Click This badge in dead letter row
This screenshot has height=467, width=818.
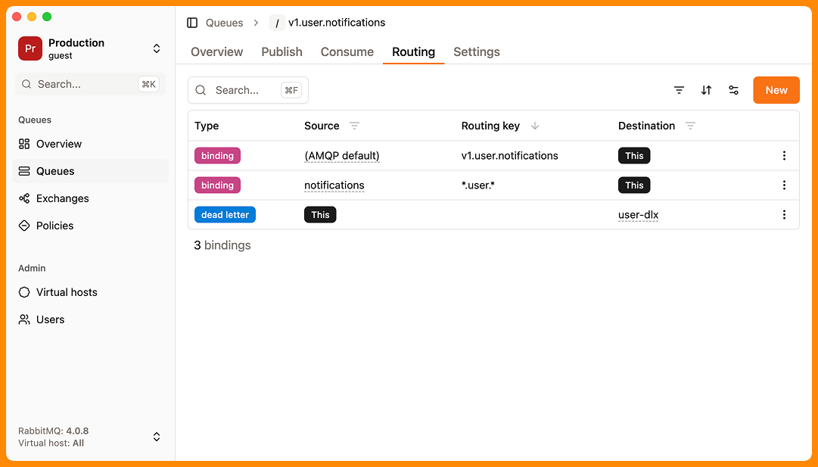click(320, 214)
